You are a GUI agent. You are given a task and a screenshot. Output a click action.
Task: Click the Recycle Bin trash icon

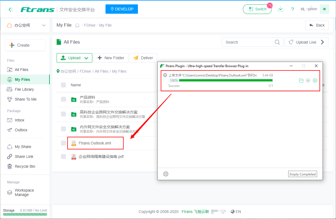click(10, 166)
